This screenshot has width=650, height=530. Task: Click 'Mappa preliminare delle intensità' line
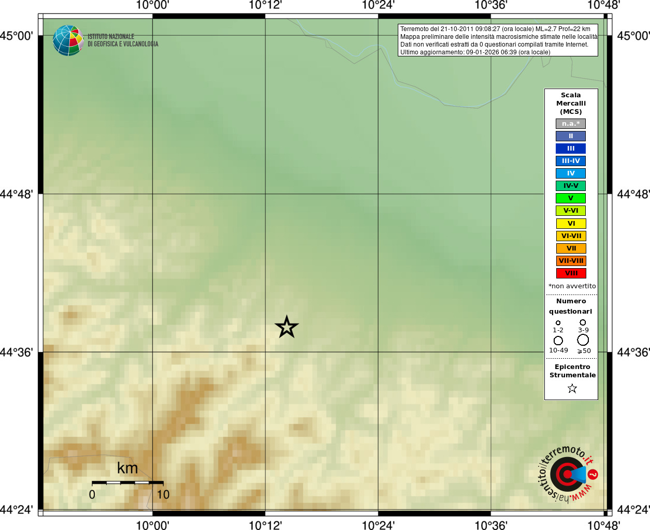(x=499, y=37)
